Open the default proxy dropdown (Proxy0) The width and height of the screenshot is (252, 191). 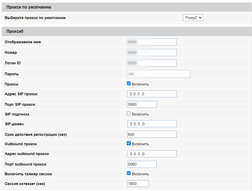point(193,18)
